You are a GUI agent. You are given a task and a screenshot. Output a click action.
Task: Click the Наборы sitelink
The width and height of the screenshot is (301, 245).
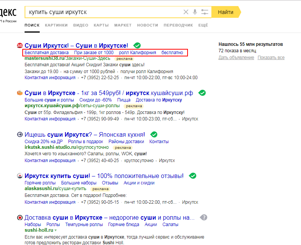pyautogui.click(x=33, y=225)
